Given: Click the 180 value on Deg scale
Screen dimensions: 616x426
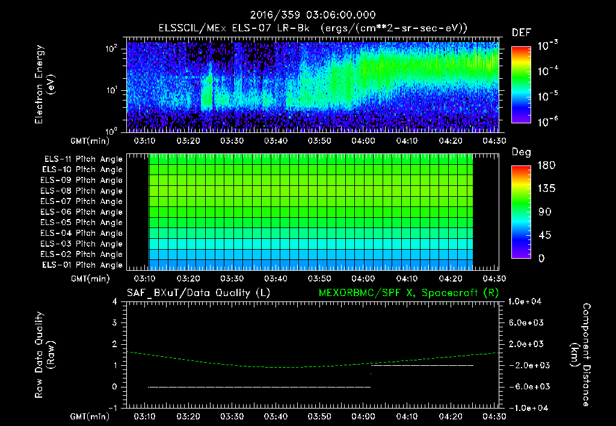Looking at the screenshot, I should click(546, 165).
